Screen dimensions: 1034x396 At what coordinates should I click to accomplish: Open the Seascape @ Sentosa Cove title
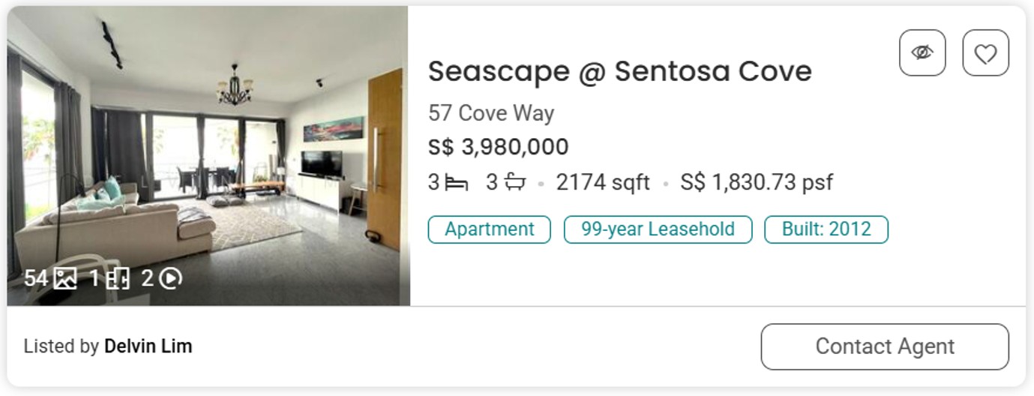(619, 71)
